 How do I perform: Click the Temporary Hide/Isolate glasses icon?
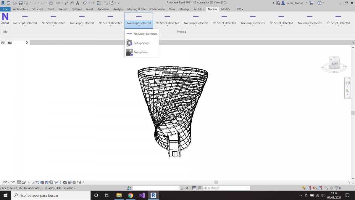click(x=56, y=182)
